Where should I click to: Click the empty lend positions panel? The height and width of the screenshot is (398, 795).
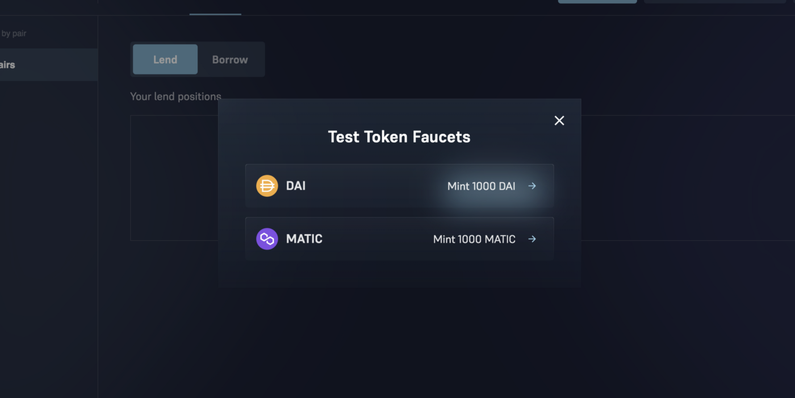[x=174, y=178]
